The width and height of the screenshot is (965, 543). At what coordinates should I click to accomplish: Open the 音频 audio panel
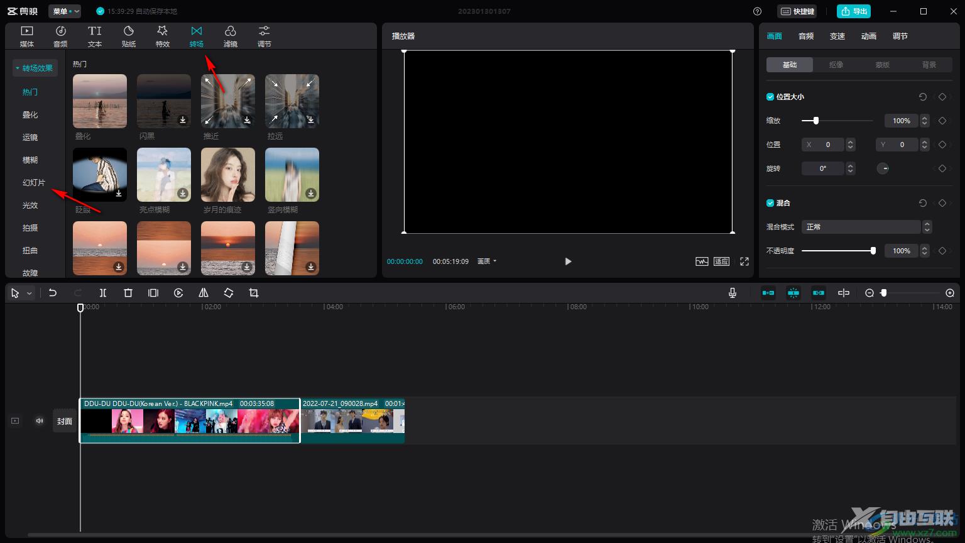coord(61,36)
